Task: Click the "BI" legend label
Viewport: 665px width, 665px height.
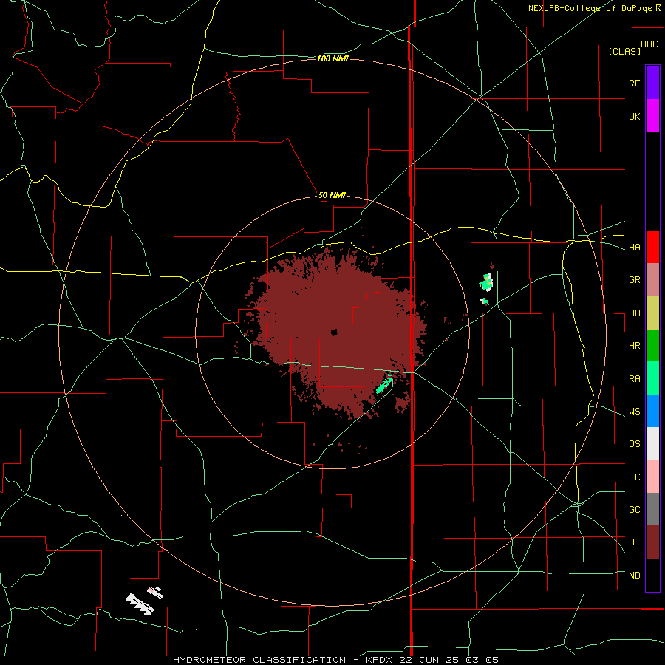Action: click(x=634, y=542)
